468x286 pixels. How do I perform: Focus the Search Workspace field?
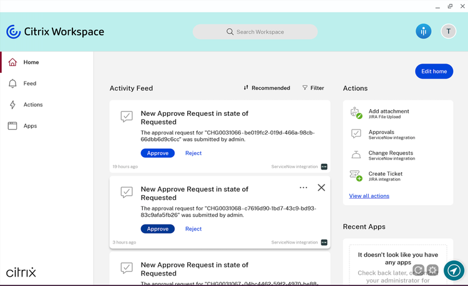(x=255, y=32)
